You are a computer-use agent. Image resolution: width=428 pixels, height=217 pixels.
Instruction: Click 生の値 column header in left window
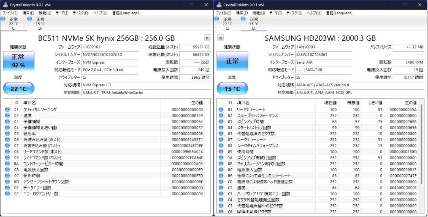(182, 103)
